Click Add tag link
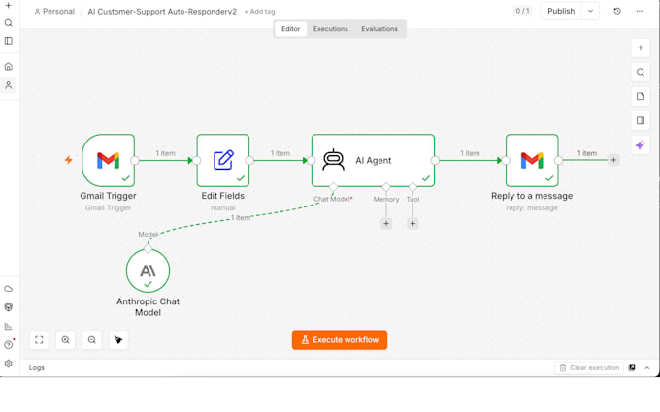 pyautogui.click(x=260, y=12)
